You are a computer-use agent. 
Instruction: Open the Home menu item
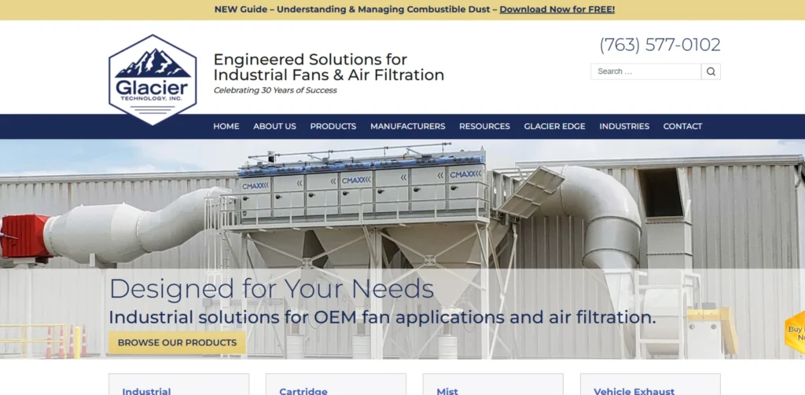tap(226, 126)
